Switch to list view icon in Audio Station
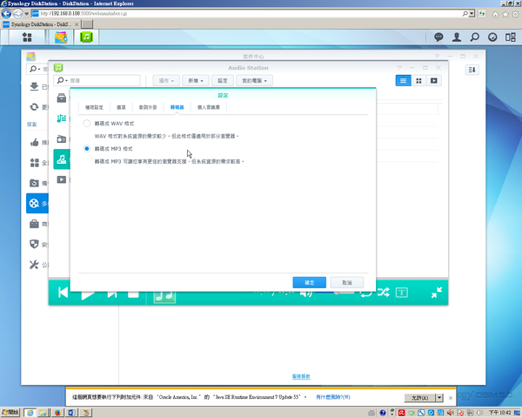The height and width of the screenshot is (418, 522). [x=404, y=80]
